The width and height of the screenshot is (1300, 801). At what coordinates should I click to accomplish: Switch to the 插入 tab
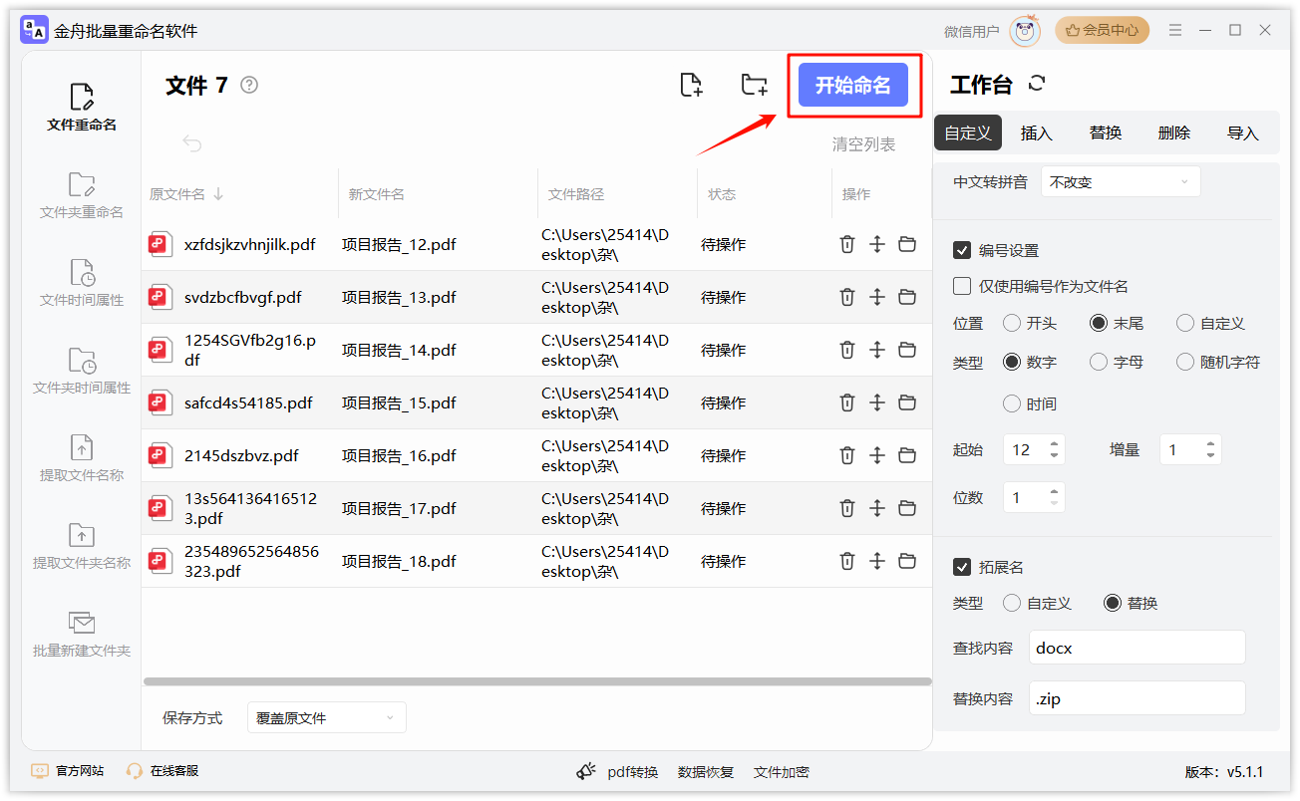(1037, 133)
